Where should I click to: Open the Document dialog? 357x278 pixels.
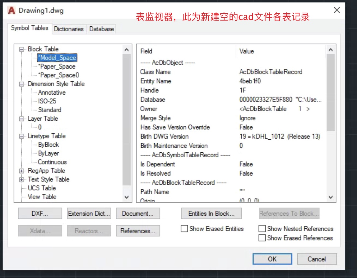138,213
